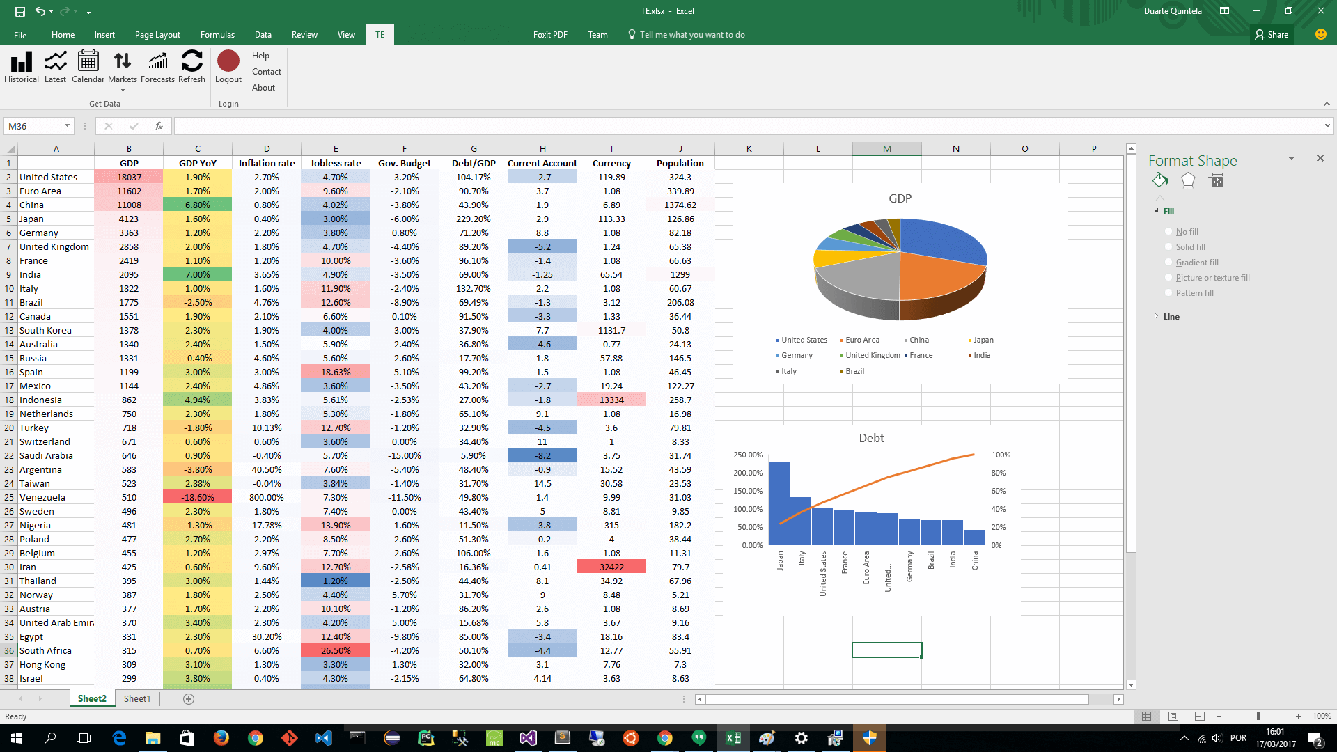Click the Latest data icon

click(55, 63)
